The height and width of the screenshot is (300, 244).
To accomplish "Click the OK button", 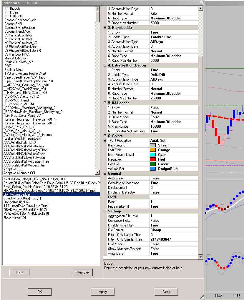I will click(x=39, y=292).
